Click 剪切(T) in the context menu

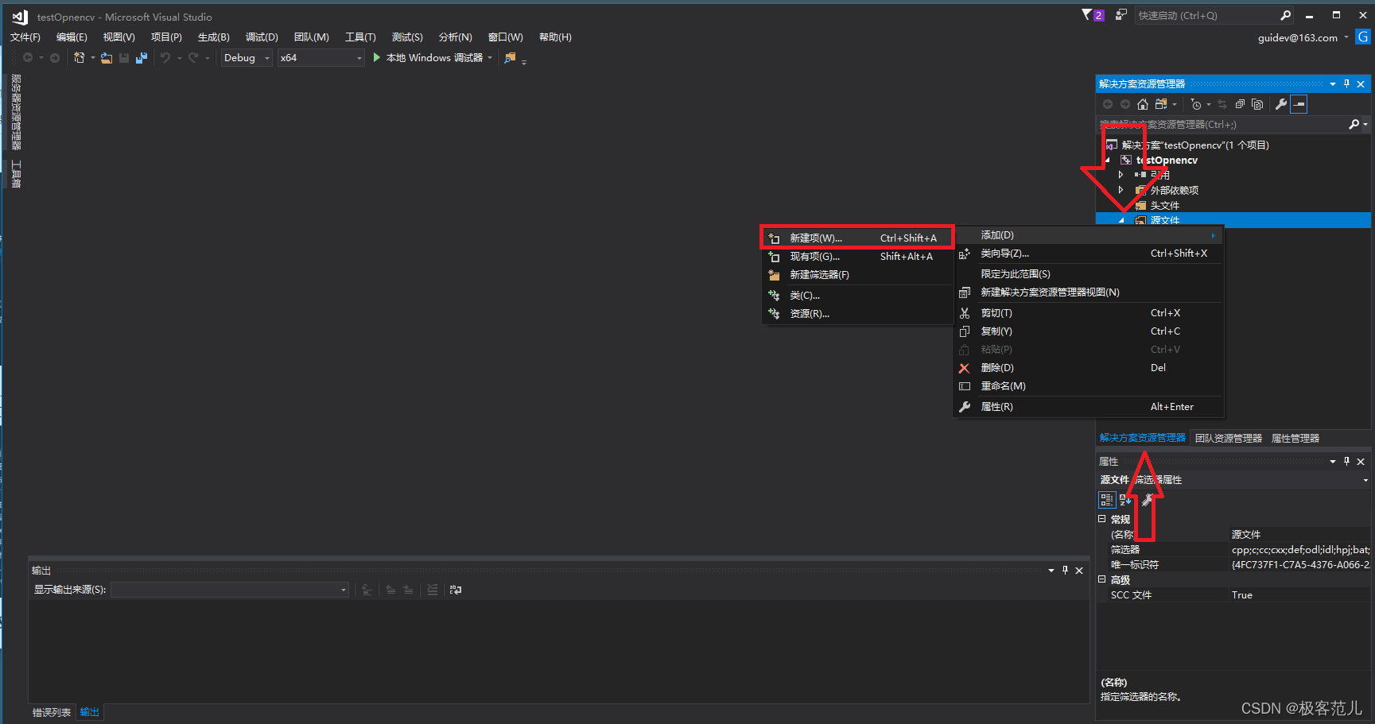(x=1089, y=313)
